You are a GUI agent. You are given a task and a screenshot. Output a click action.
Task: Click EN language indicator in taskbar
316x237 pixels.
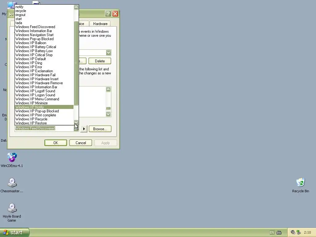[x=272, y=233]
